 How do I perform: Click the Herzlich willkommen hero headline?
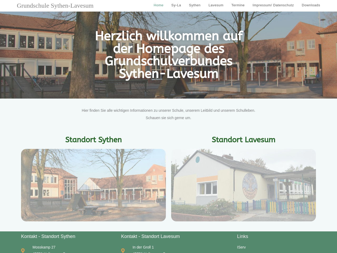[168, 55]
